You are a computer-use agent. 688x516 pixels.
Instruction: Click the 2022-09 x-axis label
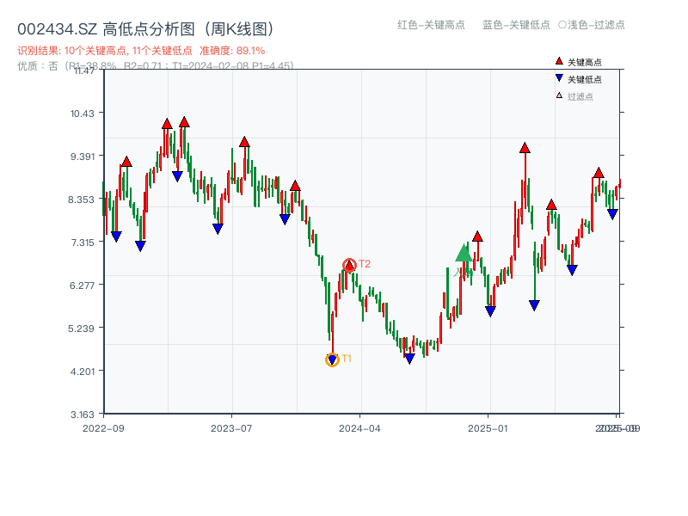[x=103, y=428]
